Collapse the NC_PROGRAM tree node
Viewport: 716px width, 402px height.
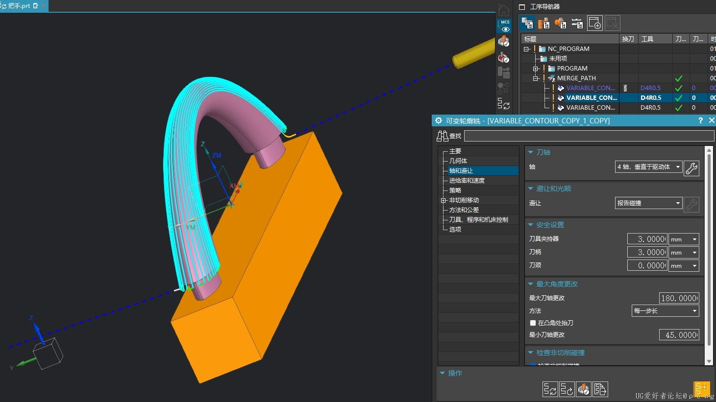pos(526,49)
